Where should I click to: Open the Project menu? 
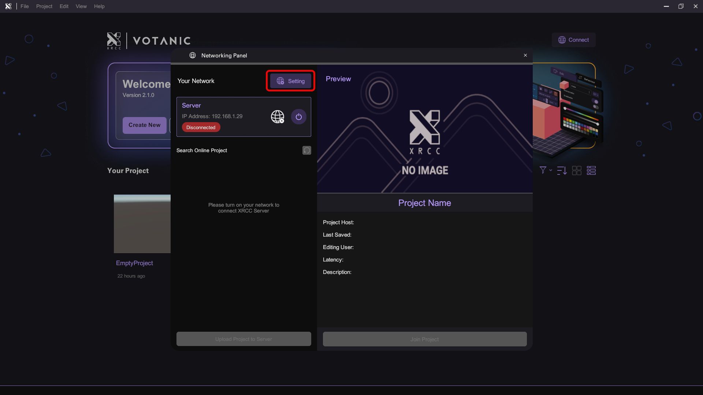[x=44, y=6]
